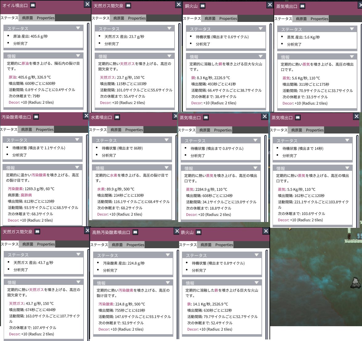Select '次の休眠まで: 68.3サイクル' row
Image resolution: width=362 pixels, height=341 pixels.
(31, 214)
